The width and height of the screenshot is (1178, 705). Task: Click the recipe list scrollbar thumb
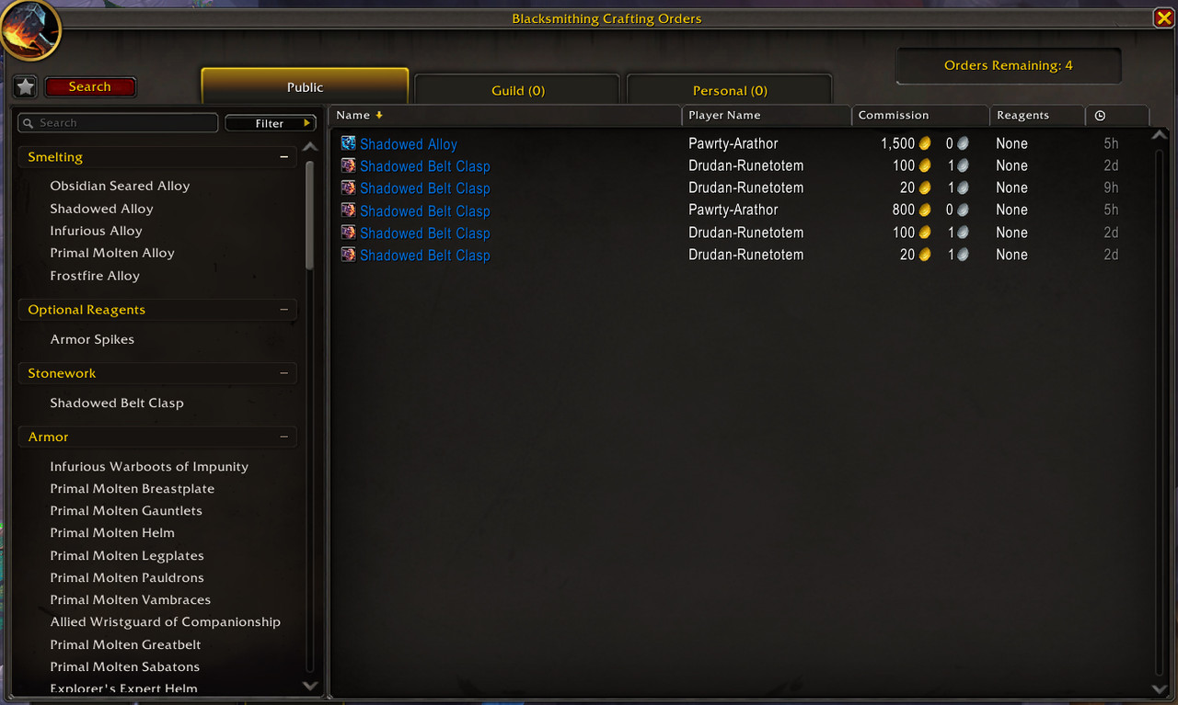tap(310, 212)
